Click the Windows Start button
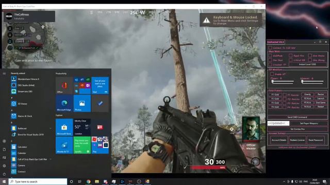Image resolution: width=330 pixels, height=185 pixels. pyautogui.click(x=4, y=181)
